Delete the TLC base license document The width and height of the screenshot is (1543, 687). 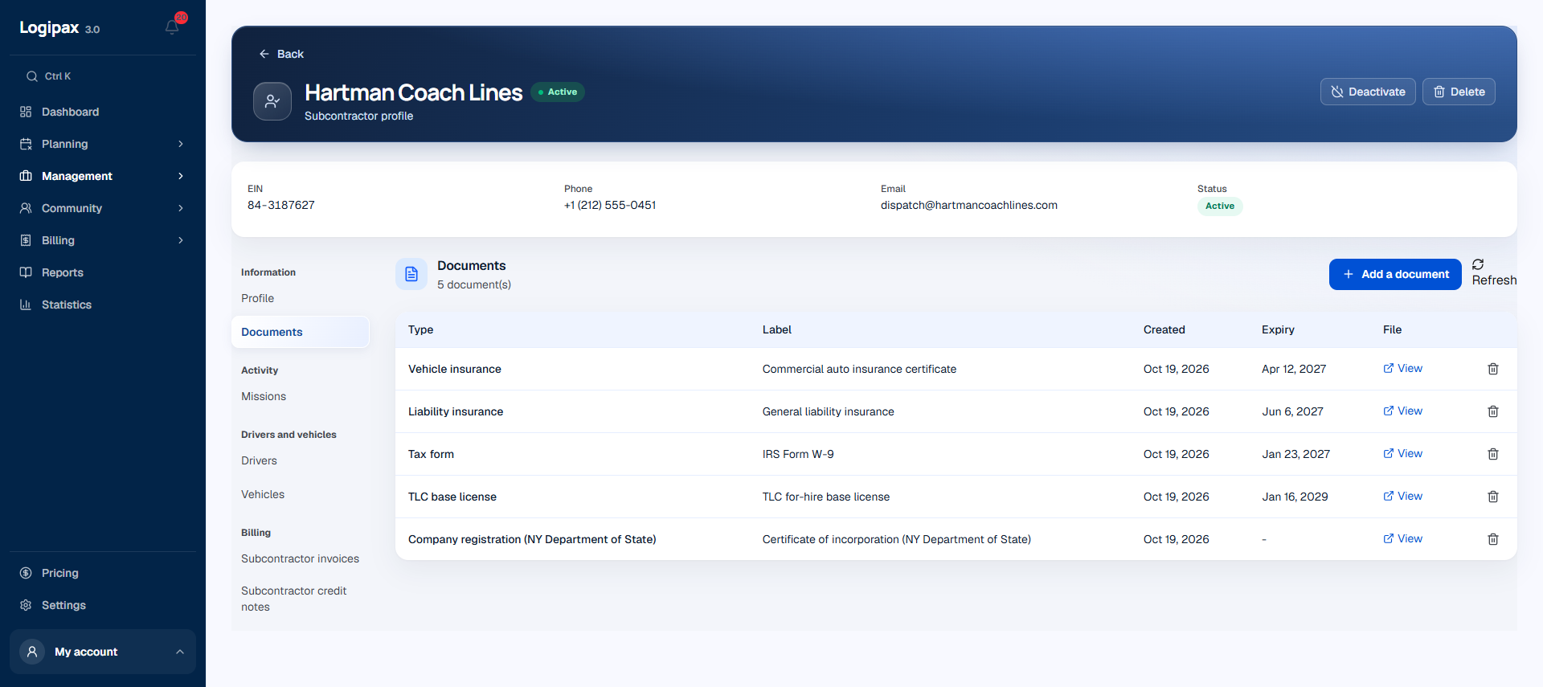(x=1493, y=497)
